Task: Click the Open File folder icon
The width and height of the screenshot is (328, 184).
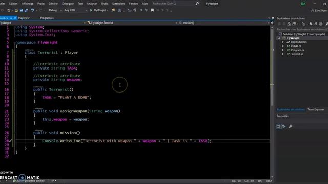Action: click(x=16, y=10)
